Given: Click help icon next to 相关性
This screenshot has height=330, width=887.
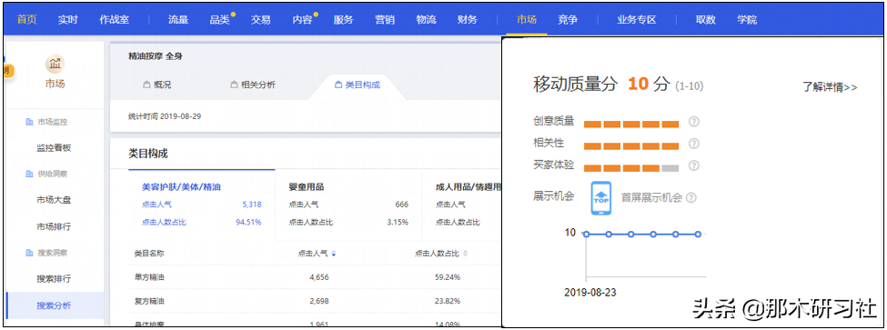Looking at the screenshot, I should pyautogui.click(x=694, y=144).
